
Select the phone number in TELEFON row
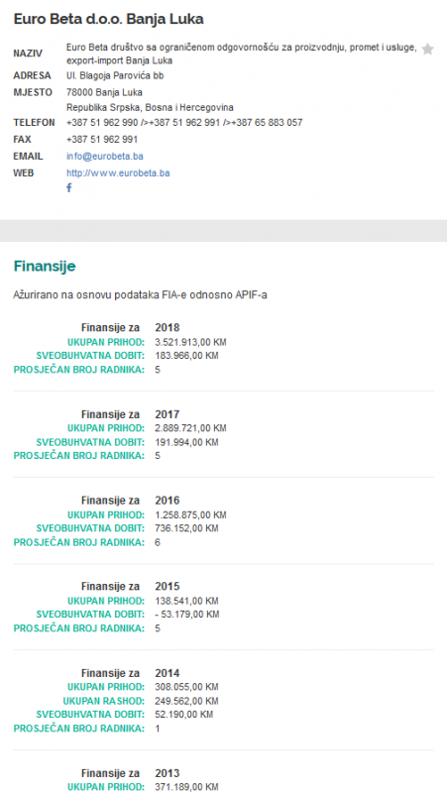[184, 122]
